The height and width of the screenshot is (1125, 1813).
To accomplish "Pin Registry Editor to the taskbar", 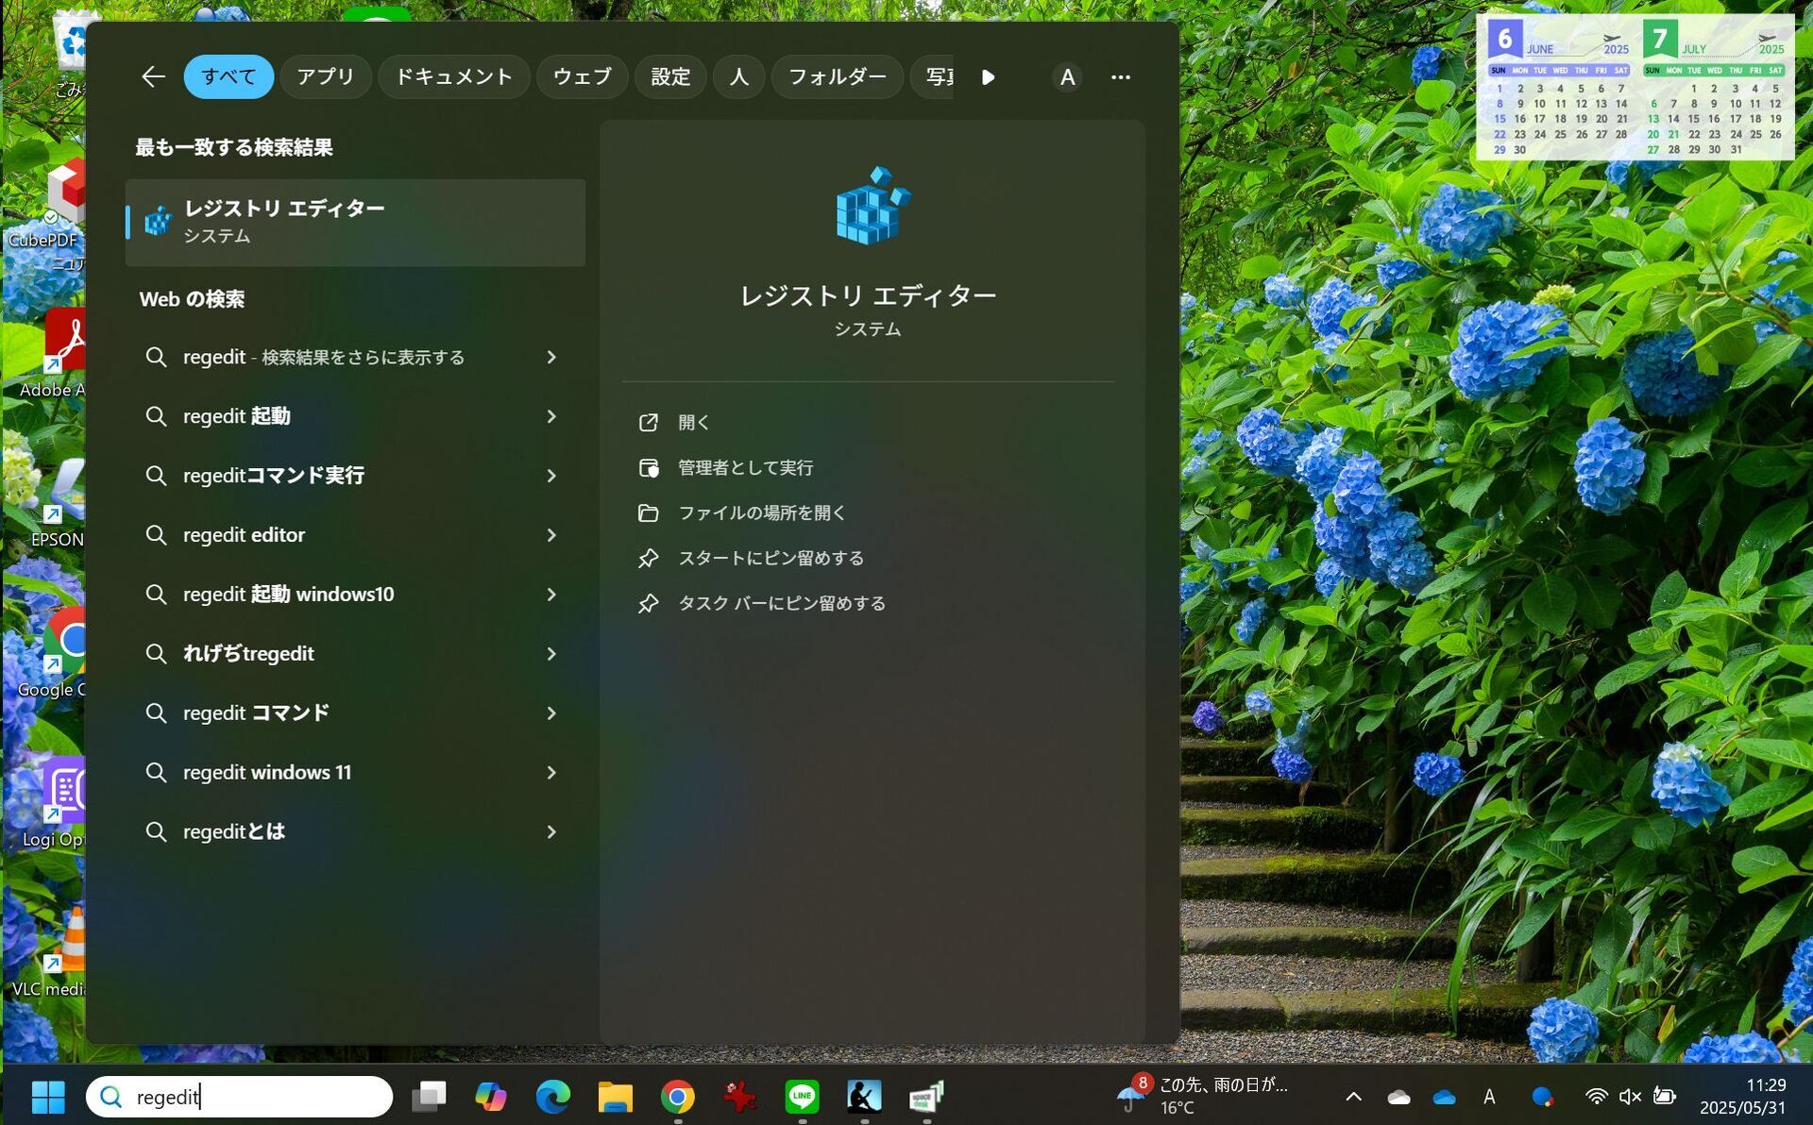I will tap(782, 602).
